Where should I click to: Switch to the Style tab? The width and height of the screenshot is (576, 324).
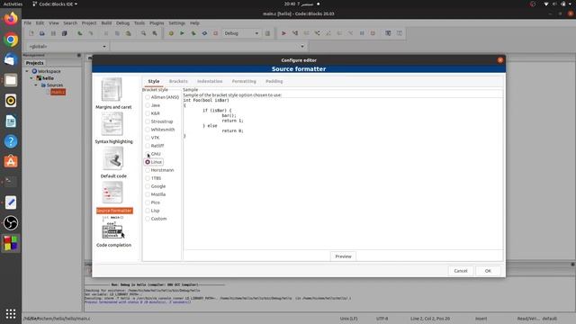coord(154,81)
